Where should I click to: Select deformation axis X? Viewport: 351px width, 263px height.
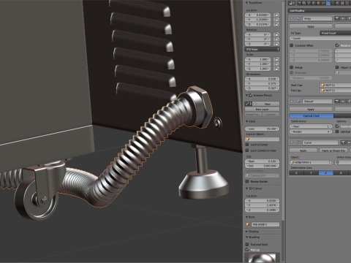(296, 172)
